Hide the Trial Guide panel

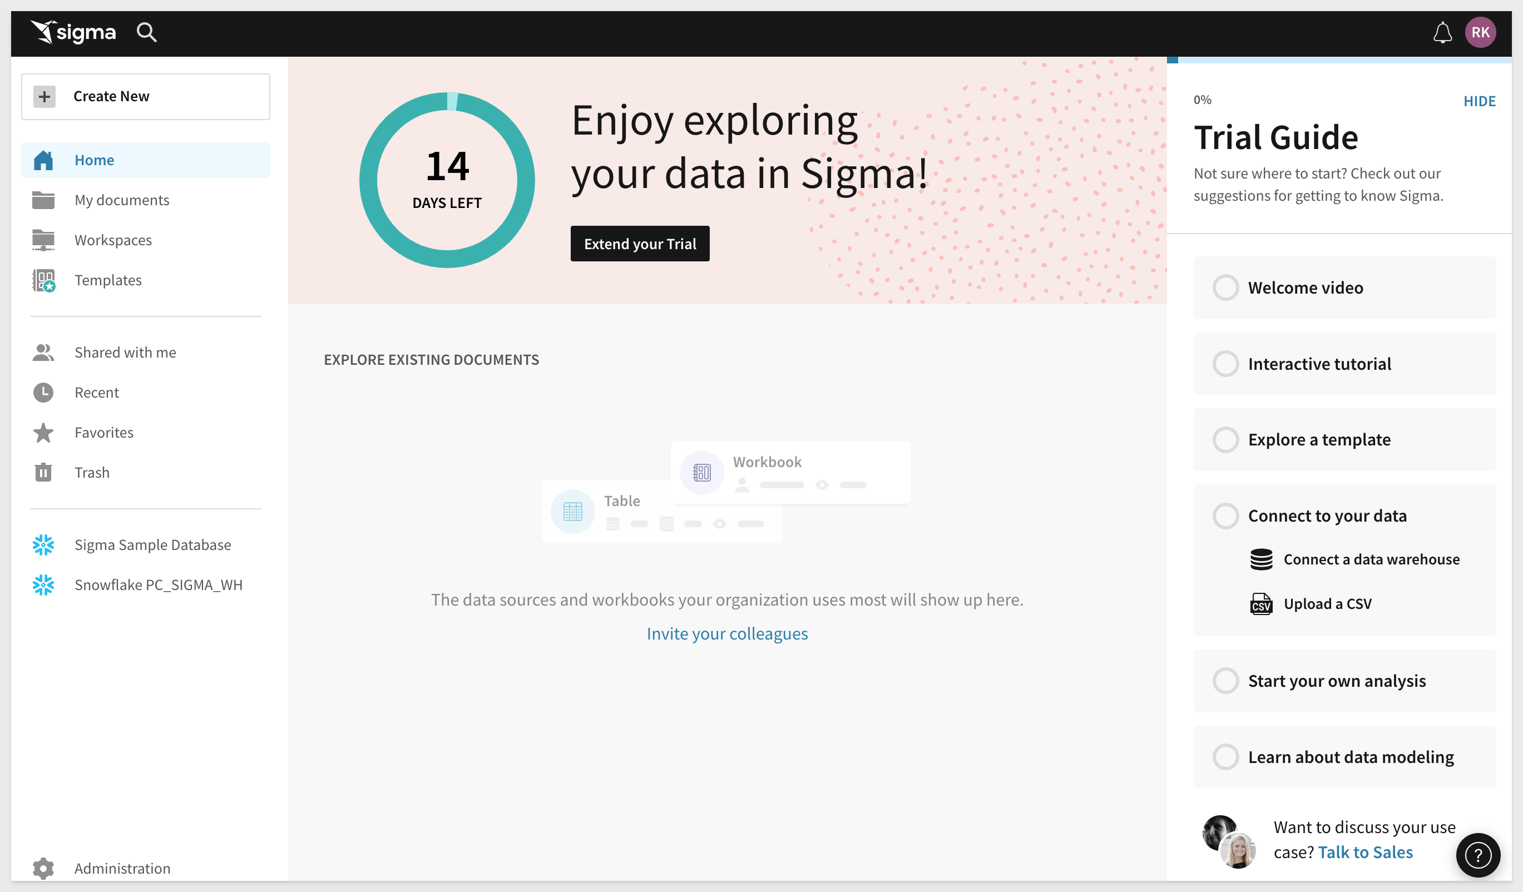pos(1479,102)
